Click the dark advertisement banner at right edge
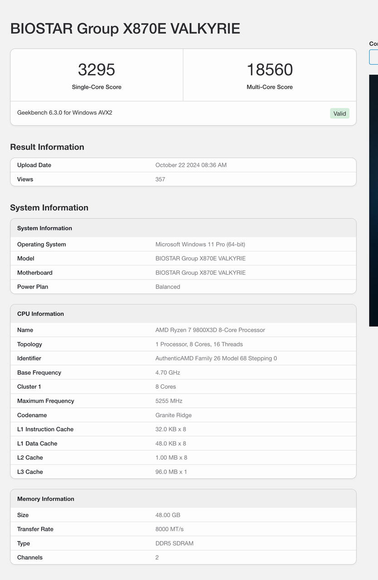This screenshot has height=580, width=378. pos(373,200)
